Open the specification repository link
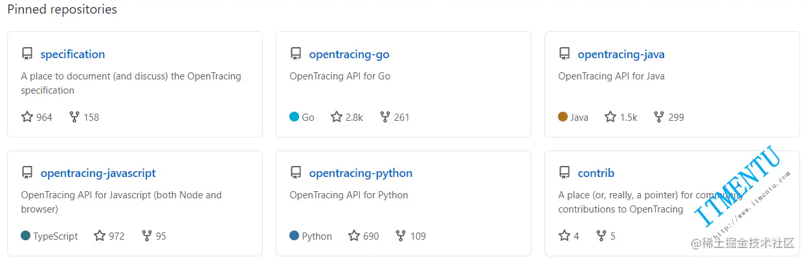 (x=73, y=54)
